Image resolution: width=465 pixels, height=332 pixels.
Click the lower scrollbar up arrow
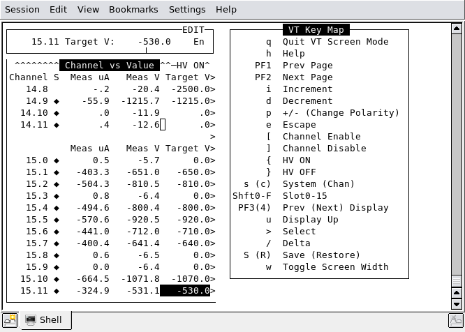[457, 293]
